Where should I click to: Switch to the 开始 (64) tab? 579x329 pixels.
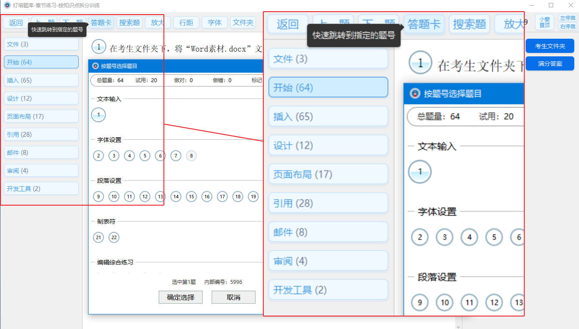41,61
